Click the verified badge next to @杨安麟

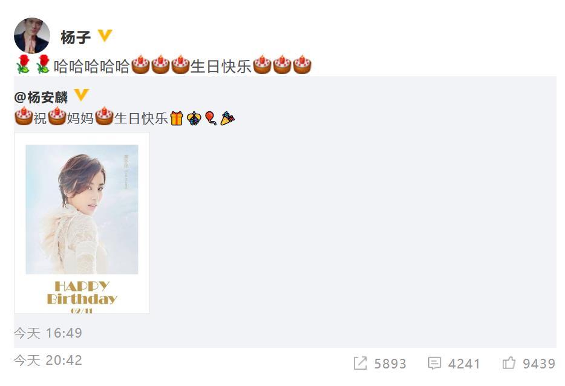coord(82,95)
